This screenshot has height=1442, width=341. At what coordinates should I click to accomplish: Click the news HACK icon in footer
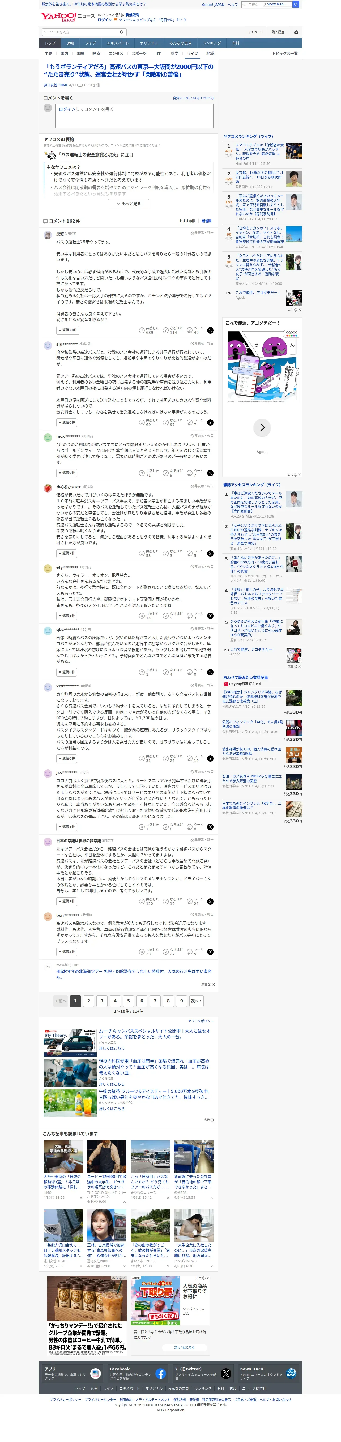(x=291, y=1373)
